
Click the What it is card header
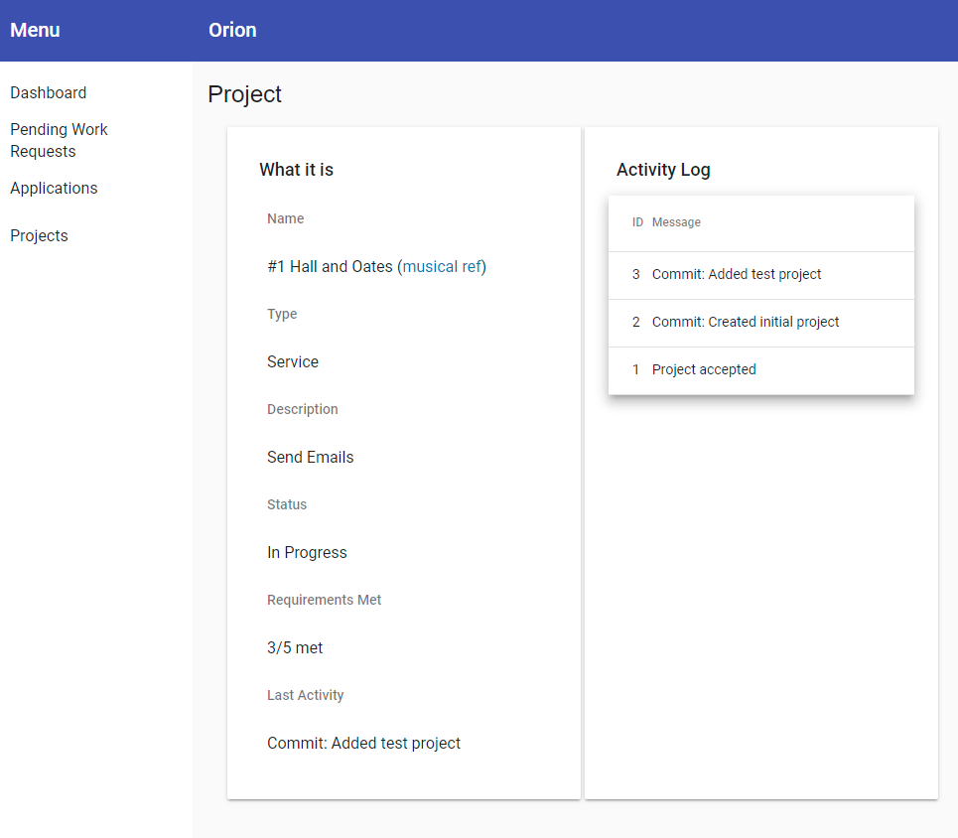[x=296, y=170]
